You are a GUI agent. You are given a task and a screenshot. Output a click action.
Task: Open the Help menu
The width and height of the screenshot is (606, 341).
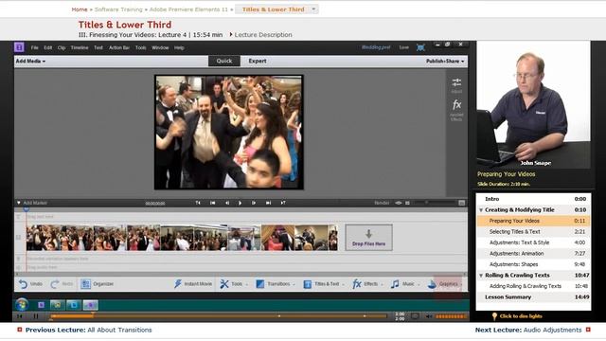click(x=179, y=47)
